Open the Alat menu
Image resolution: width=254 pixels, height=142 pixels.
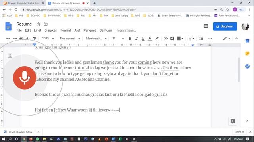click(77, 30)
